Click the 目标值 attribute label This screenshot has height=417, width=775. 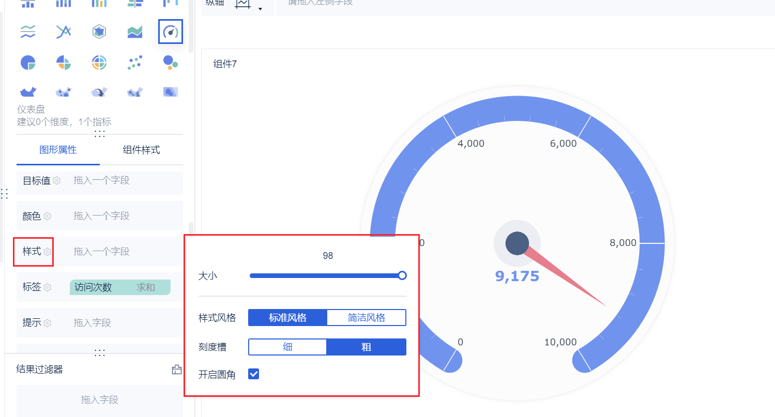coord(36,180)
